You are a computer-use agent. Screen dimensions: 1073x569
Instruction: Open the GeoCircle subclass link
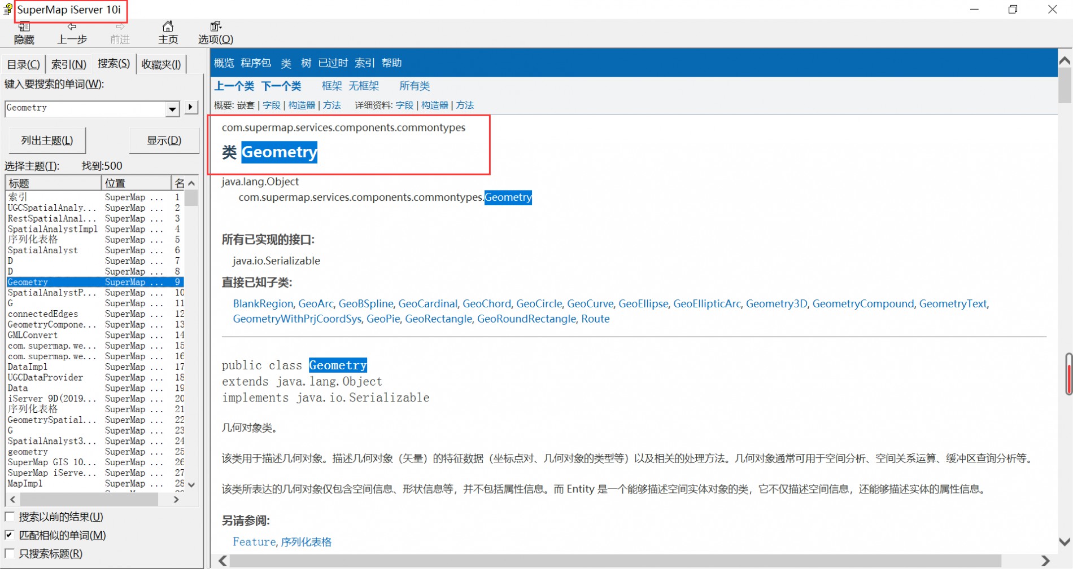coord(539,303)
